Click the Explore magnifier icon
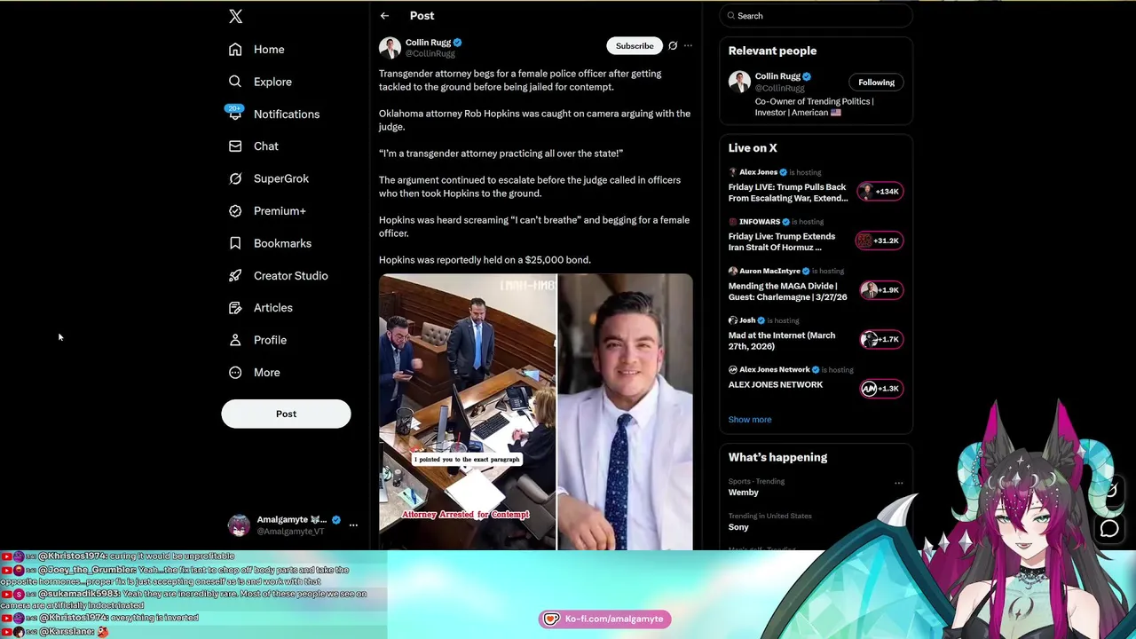 tap(235, 82)
